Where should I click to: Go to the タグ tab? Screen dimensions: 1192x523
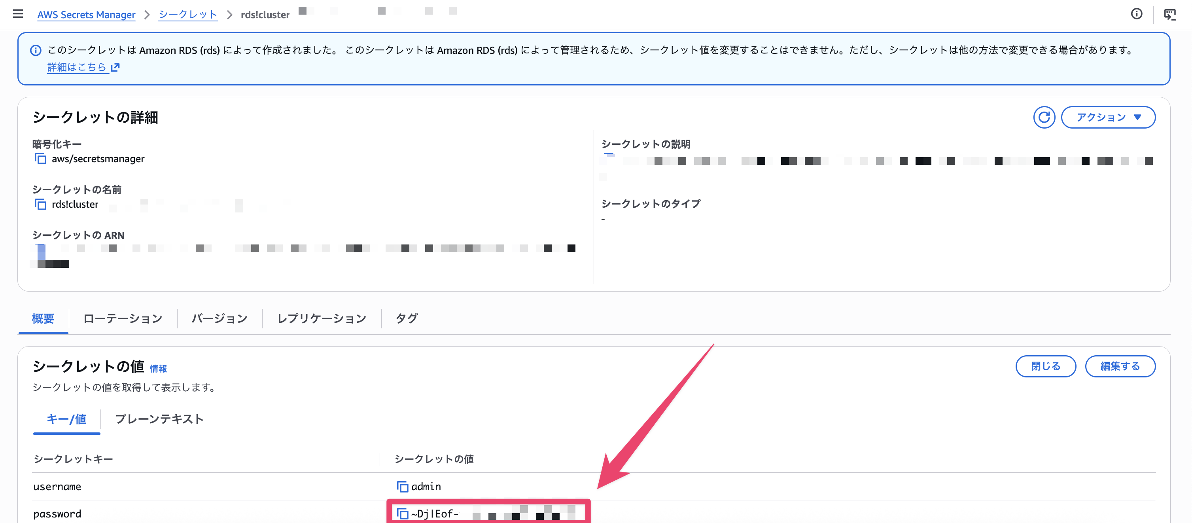point(406,318)
